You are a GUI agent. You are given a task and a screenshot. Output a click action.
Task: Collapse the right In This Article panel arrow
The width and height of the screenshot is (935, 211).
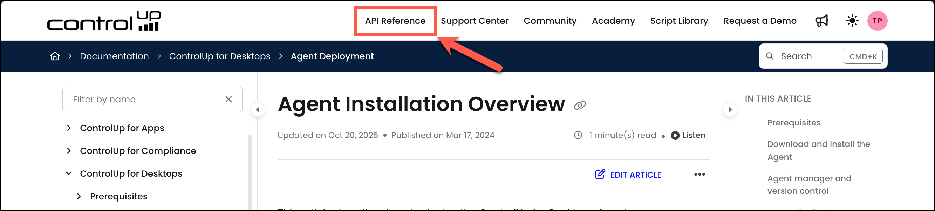pyautogui.click(x=730, y=110)
